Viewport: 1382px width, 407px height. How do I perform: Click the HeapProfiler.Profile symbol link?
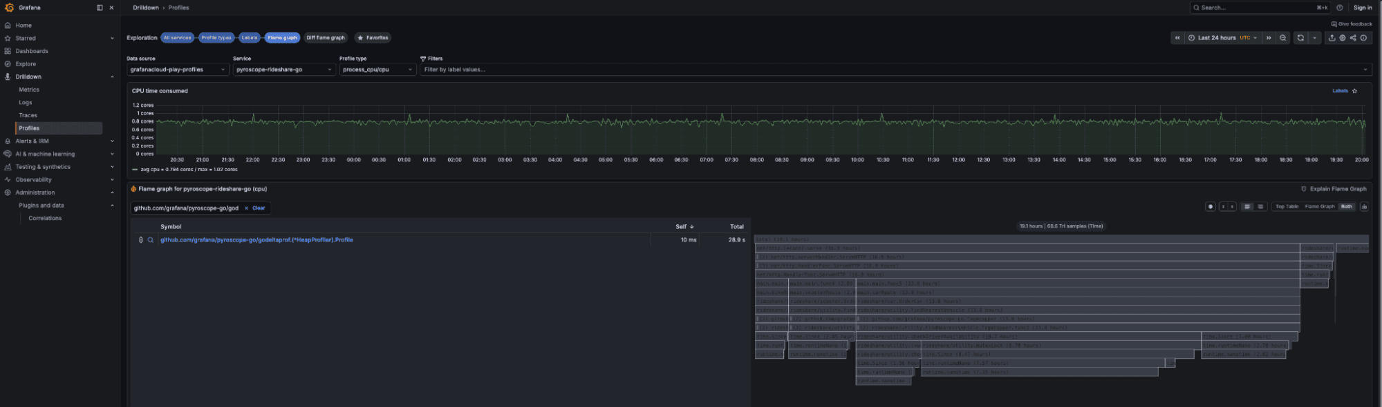[x=256, y=240]
